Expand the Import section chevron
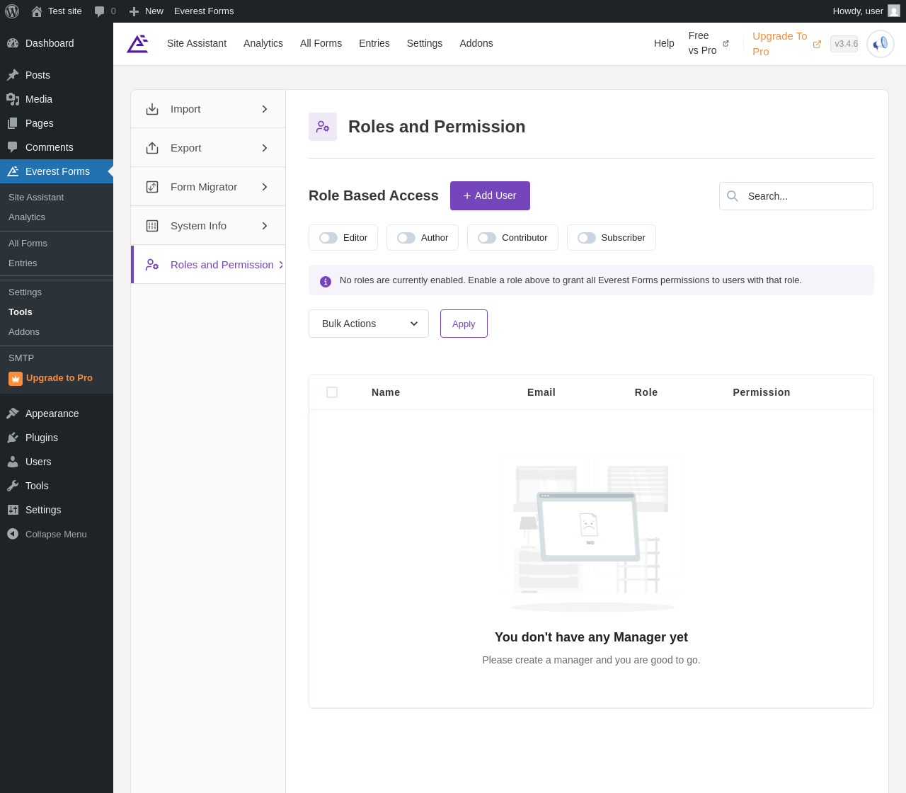906x793 pixels. (x=265, y=109)
